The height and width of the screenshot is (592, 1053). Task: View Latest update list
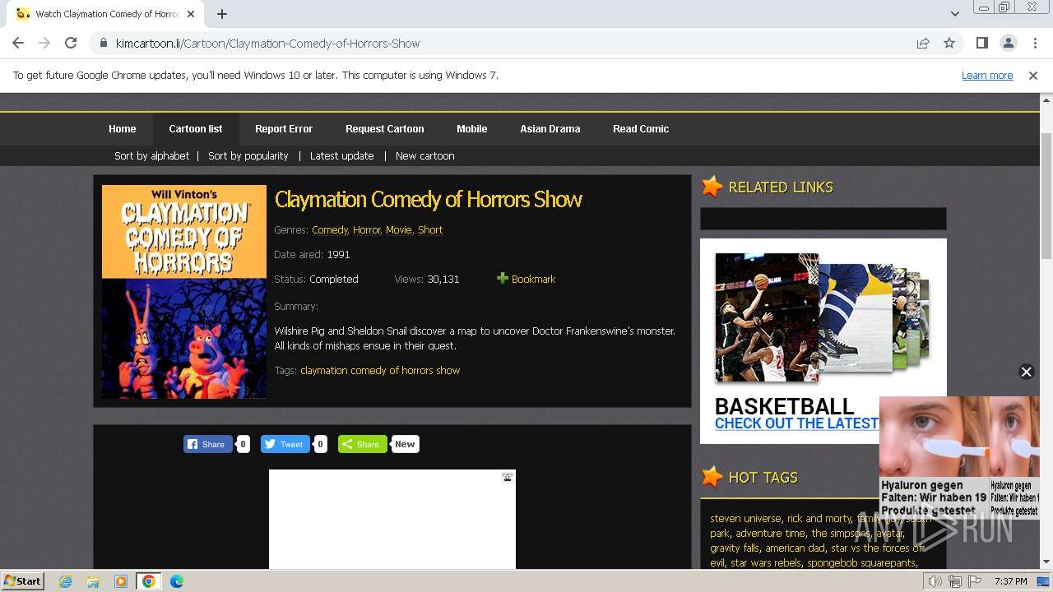tap(342, 155)
